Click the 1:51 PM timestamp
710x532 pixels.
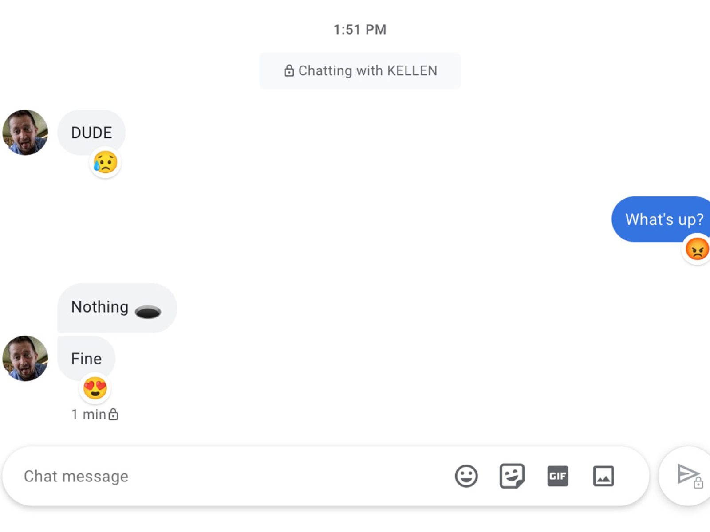pyautogui.click(x=360, y=30)
